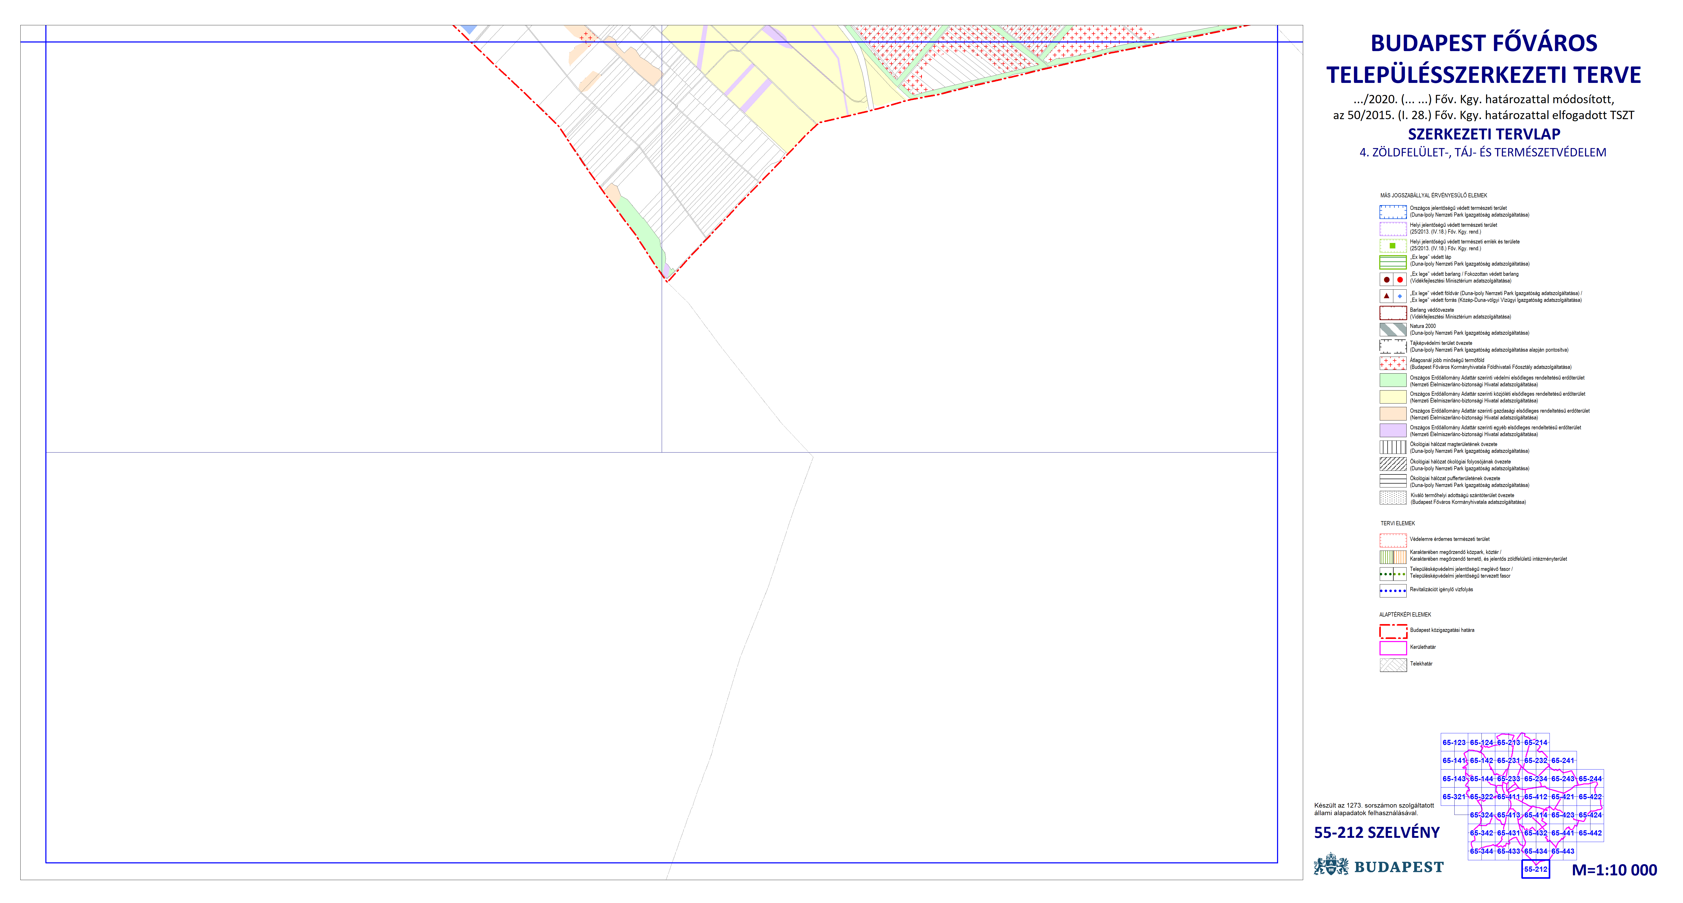Viewport: 1683px width, 903px height.
Task: Select index map tile 65-434
Action: click(1536, 851)
